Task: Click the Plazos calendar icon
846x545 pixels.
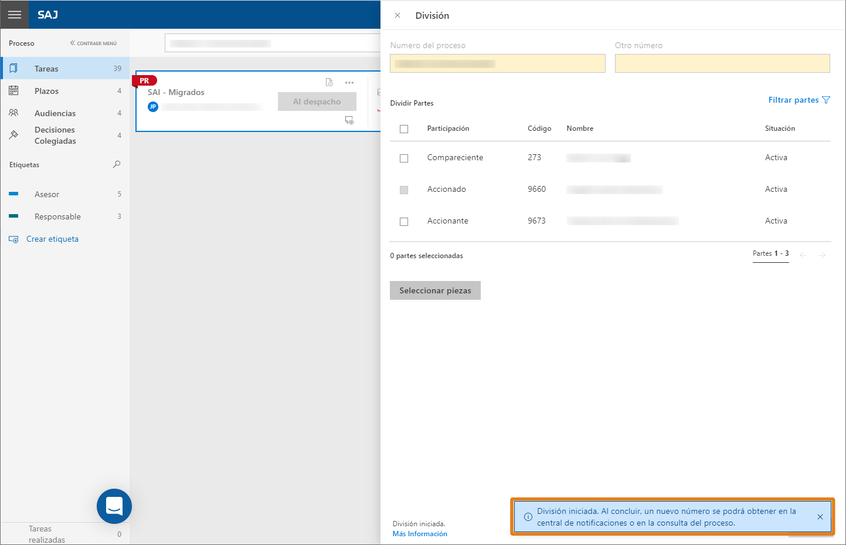Action: pyautogui.click(x=13, y=90)
